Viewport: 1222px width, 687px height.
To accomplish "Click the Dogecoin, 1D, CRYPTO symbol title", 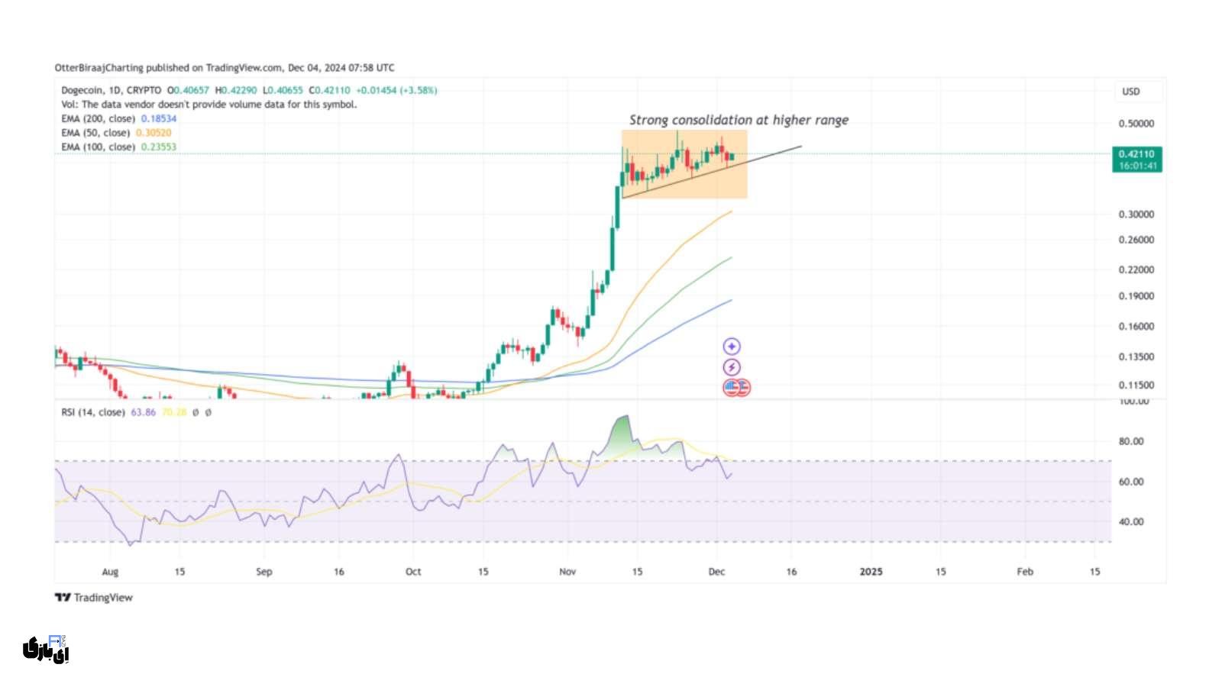I will [x=112, y=90].
